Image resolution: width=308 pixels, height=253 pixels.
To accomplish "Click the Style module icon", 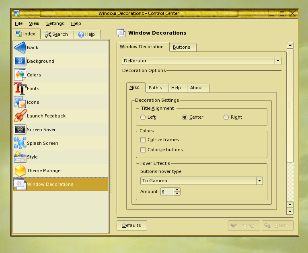I will point(20,157).
